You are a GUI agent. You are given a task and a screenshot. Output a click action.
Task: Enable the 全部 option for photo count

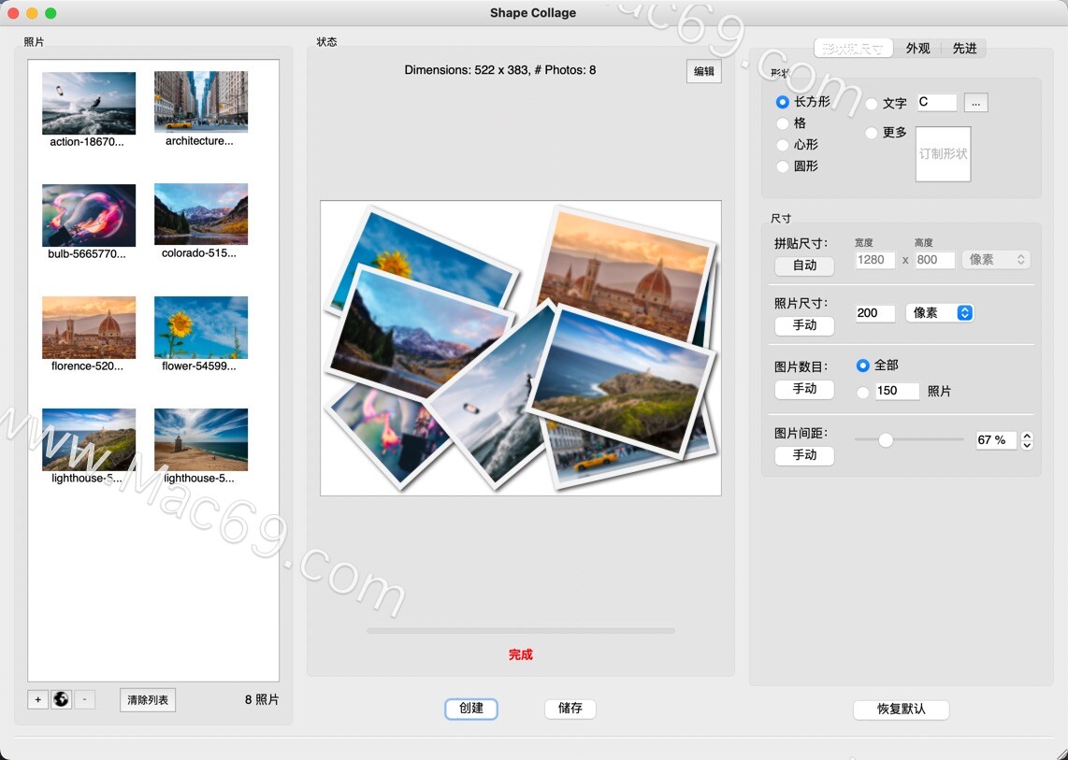862,366
